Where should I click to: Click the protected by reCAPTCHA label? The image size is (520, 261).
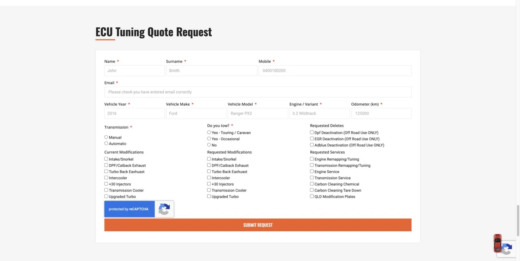click(128, 209)
